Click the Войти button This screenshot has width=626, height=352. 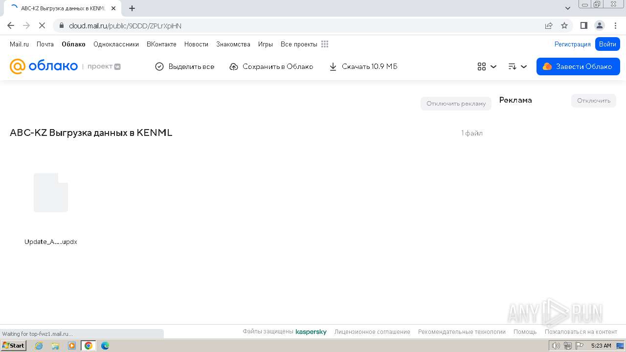(607, 44)
